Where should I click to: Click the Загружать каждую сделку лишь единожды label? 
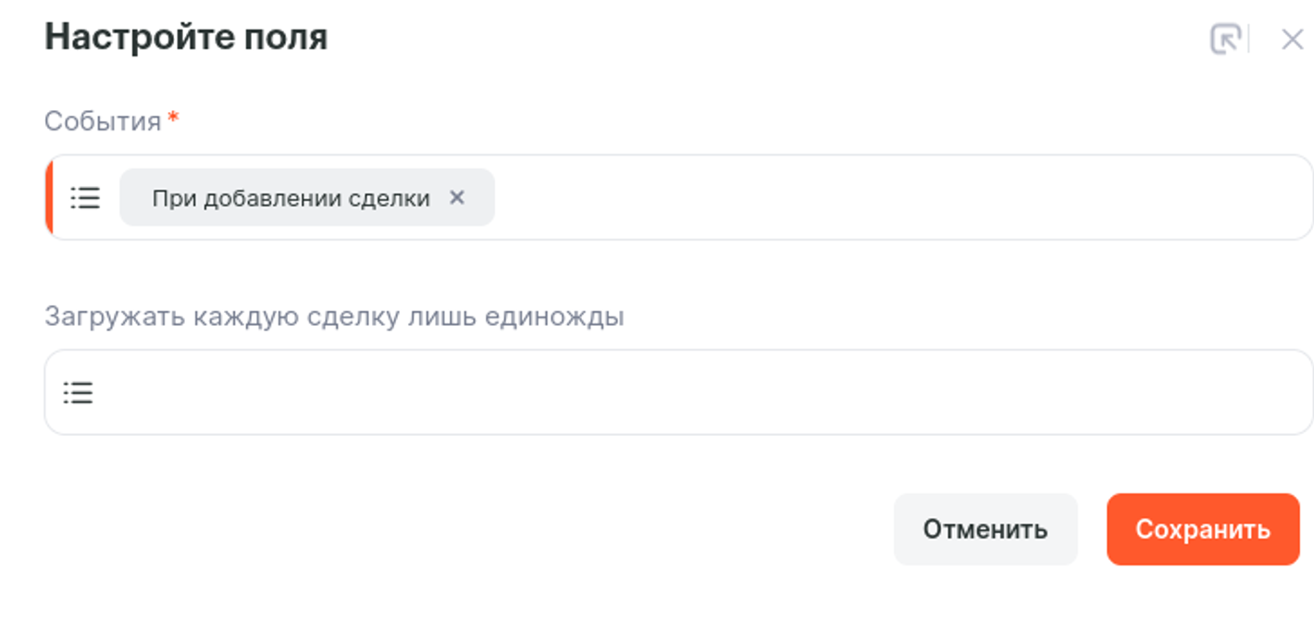click(334, 317)
